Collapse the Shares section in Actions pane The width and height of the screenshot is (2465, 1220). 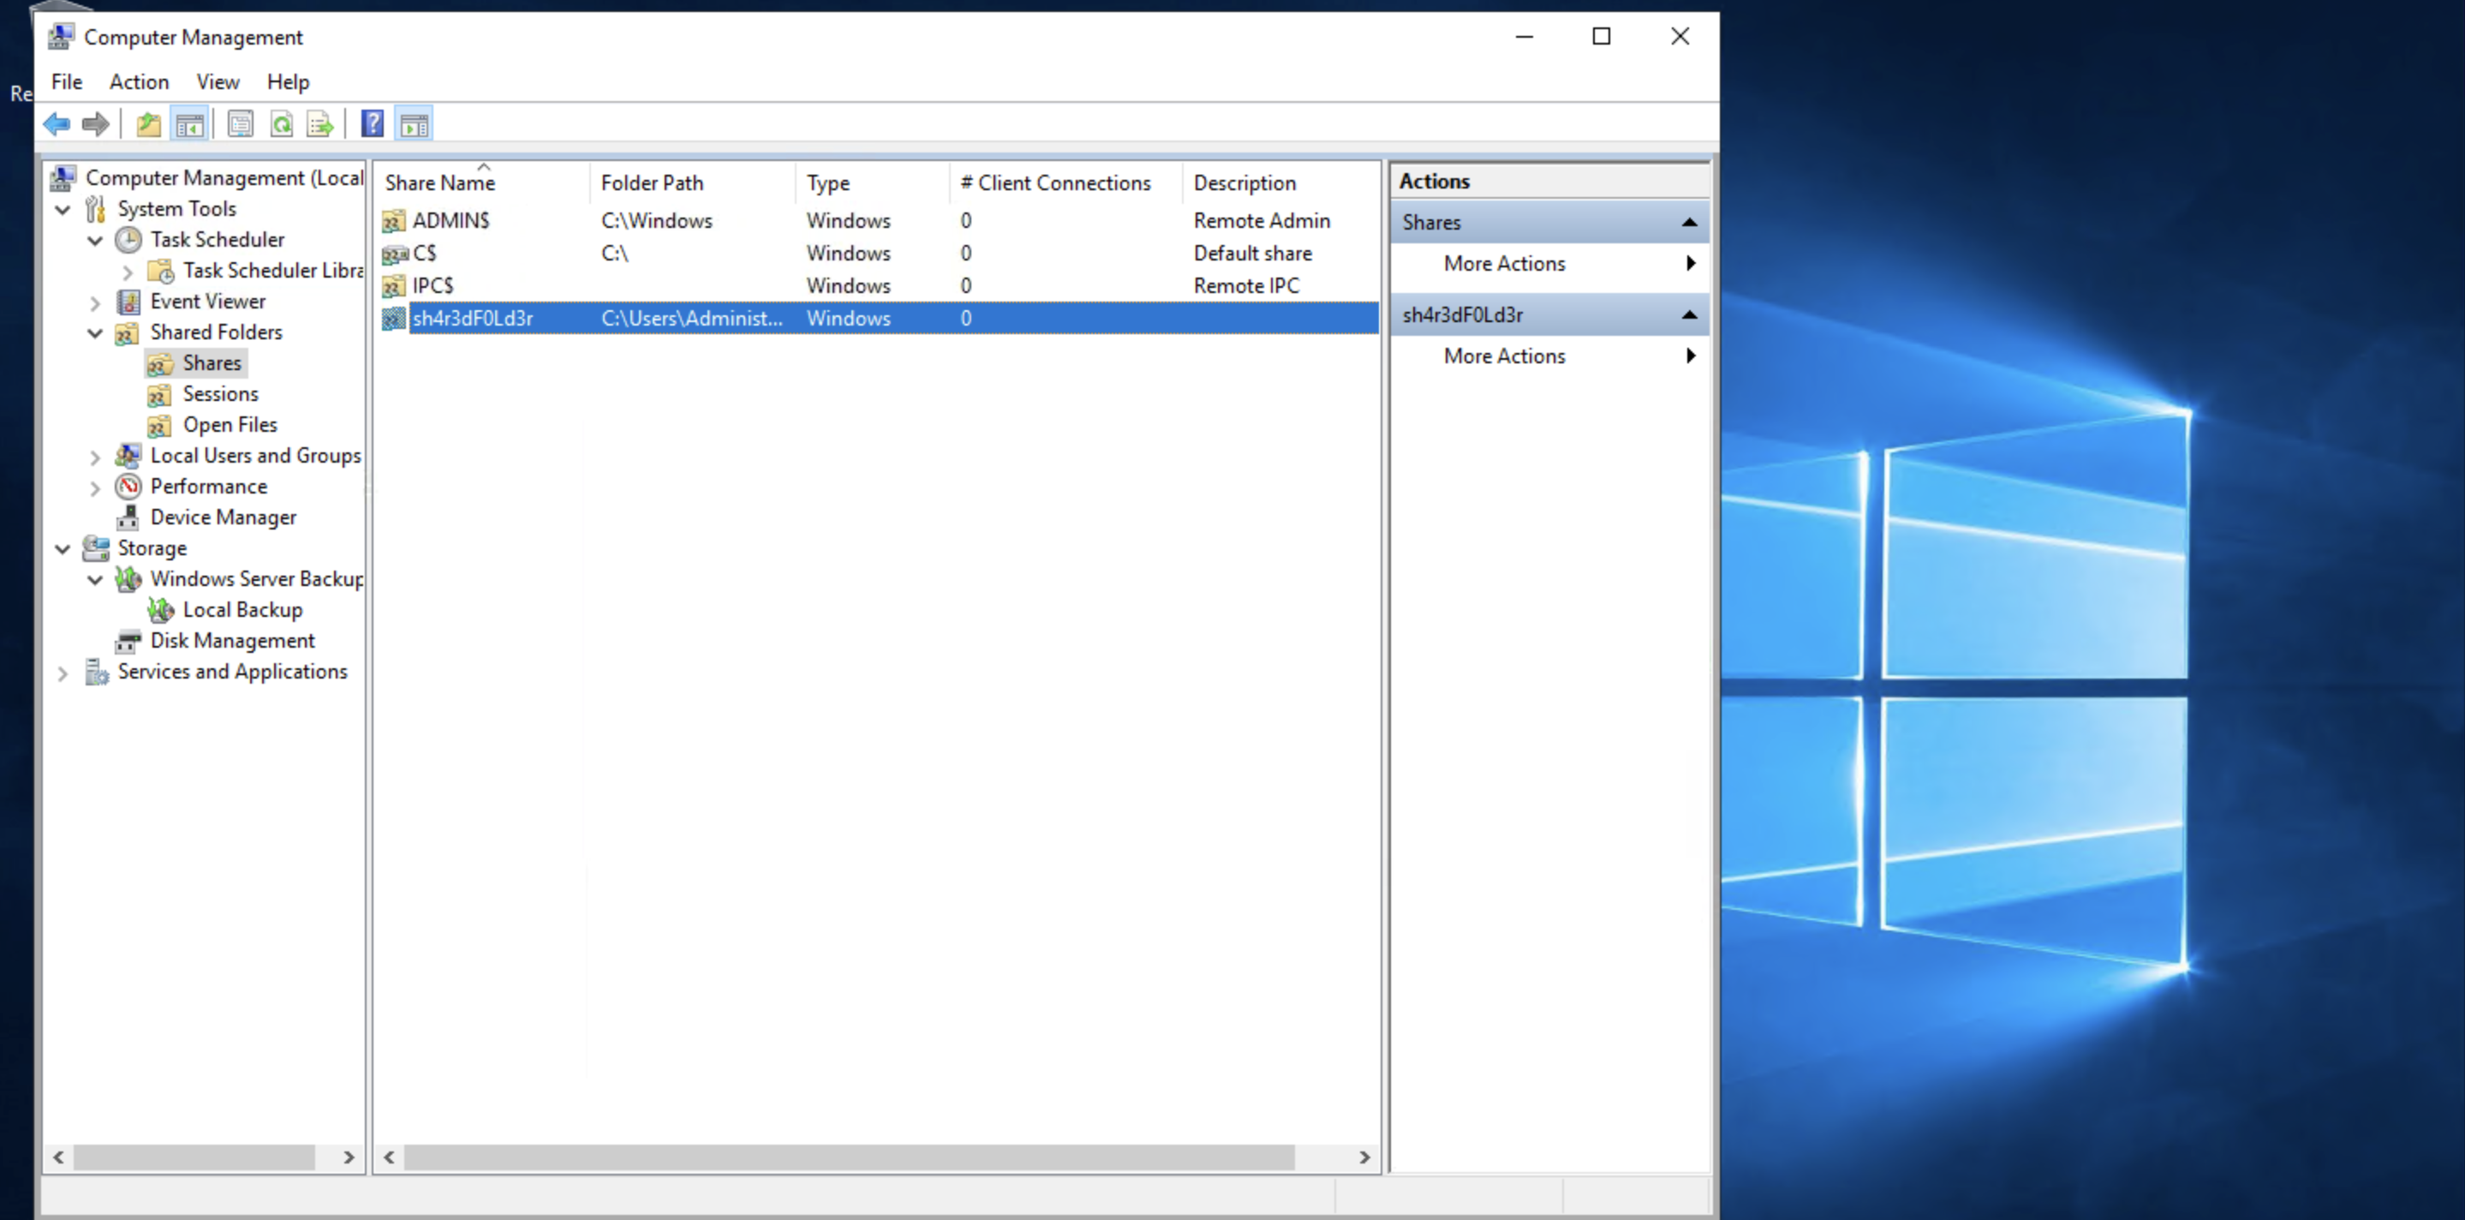point(1689,222)
